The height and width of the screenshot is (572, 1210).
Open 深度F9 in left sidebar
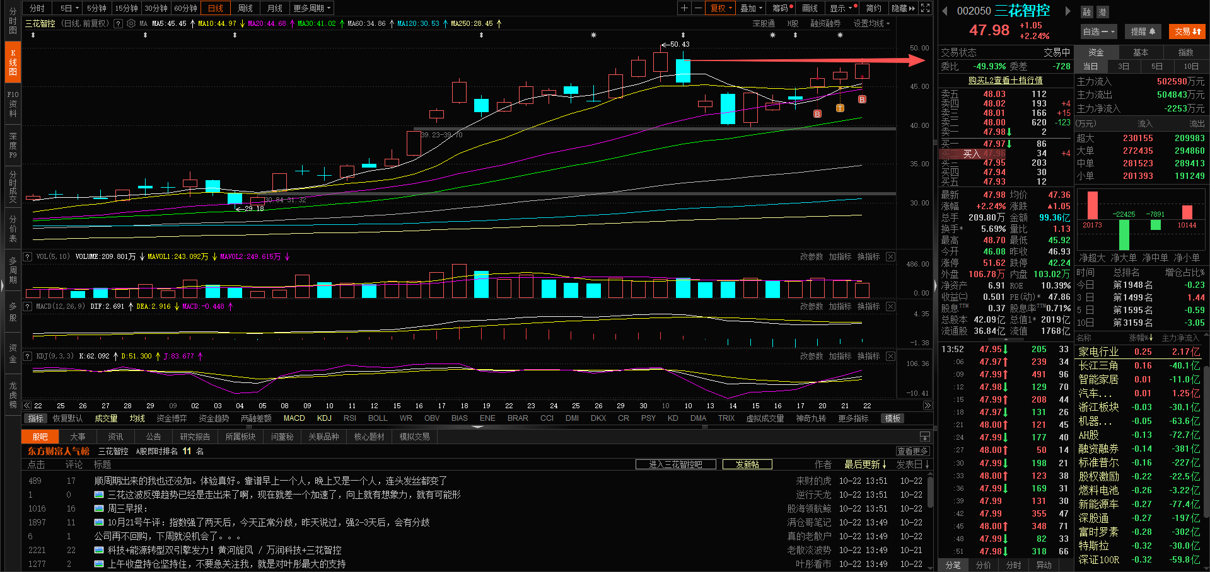(13, 146)
